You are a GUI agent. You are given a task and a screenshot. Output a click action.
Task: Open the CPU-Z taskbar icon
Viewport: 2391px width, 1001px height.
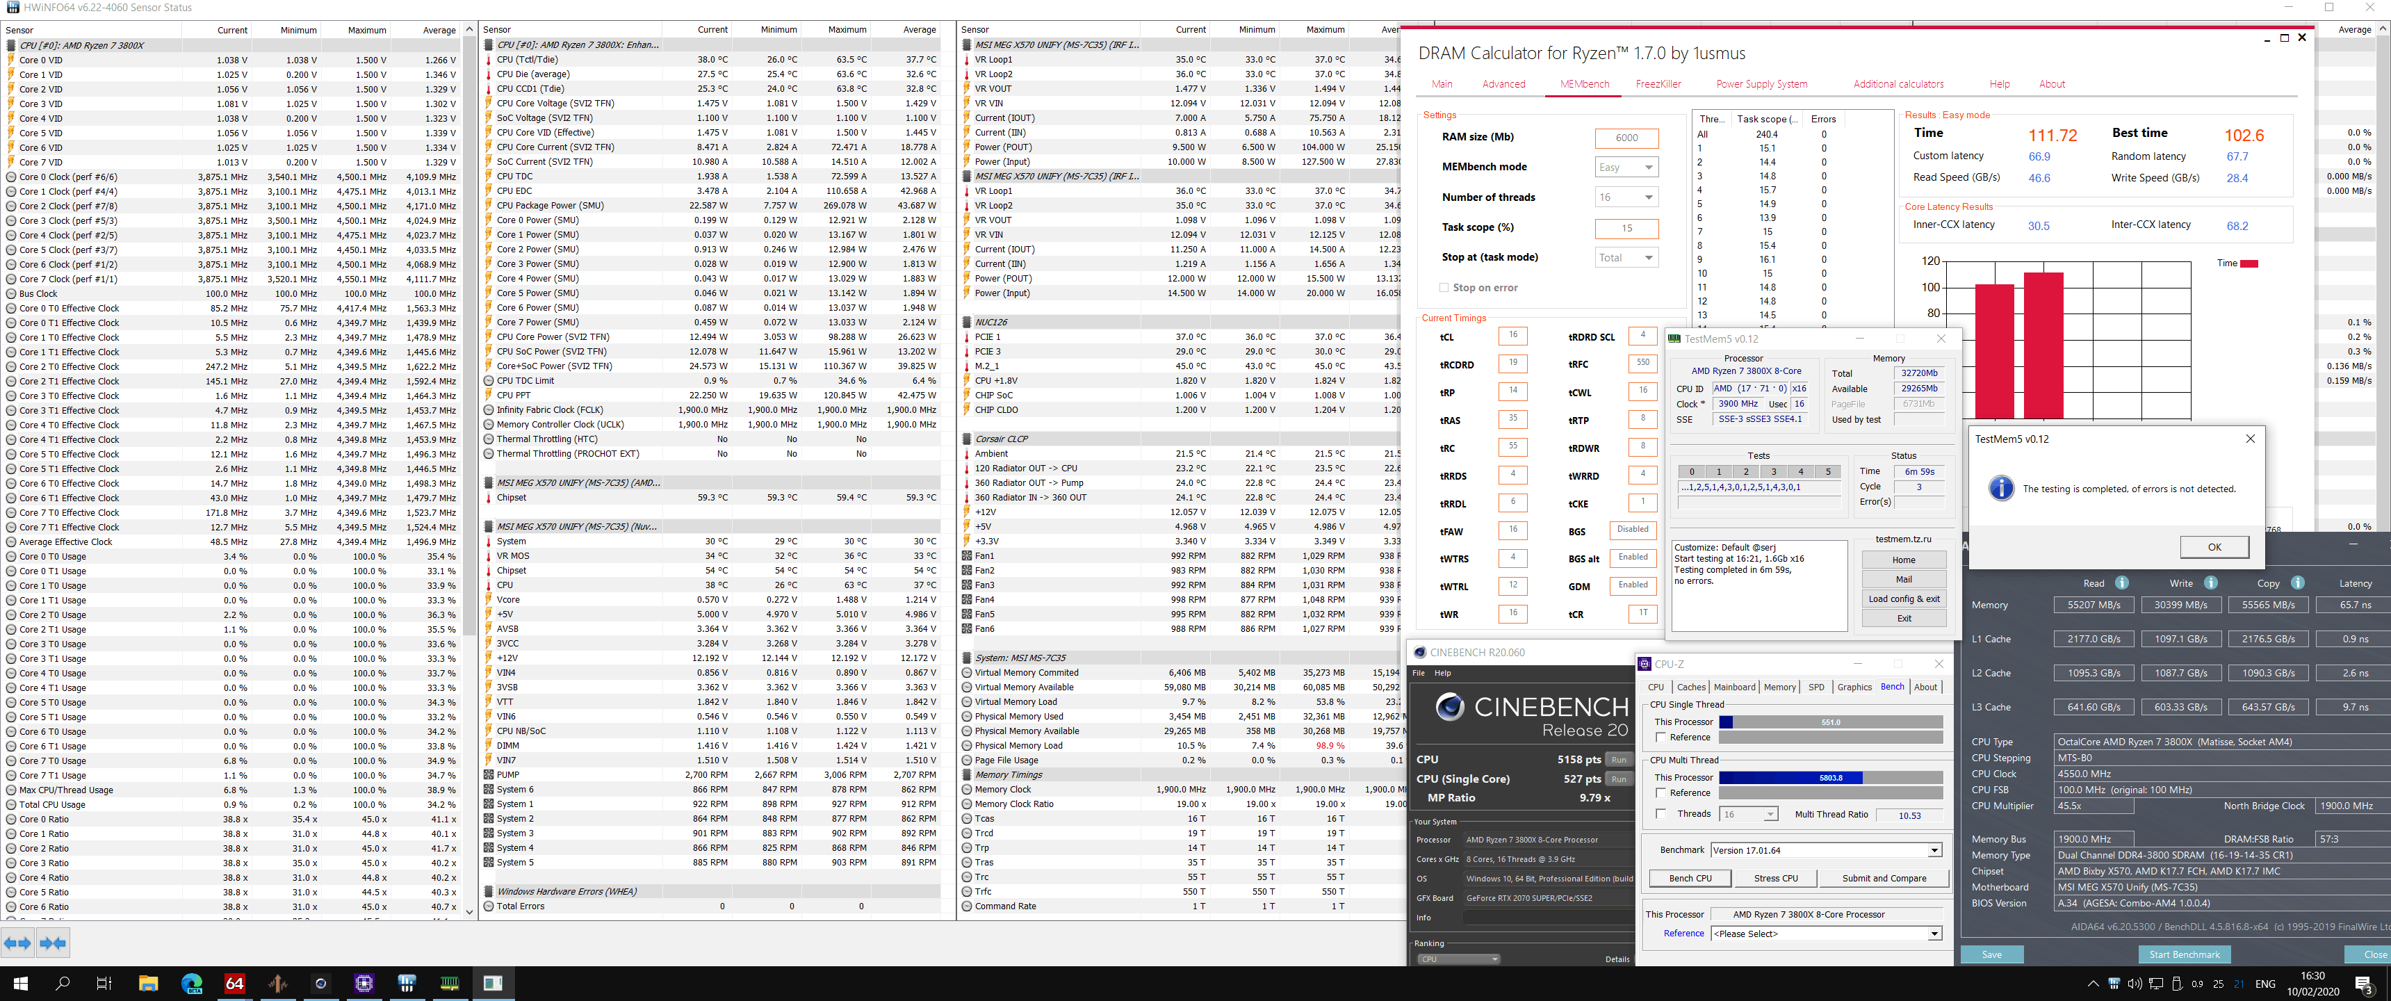point(364,984)
